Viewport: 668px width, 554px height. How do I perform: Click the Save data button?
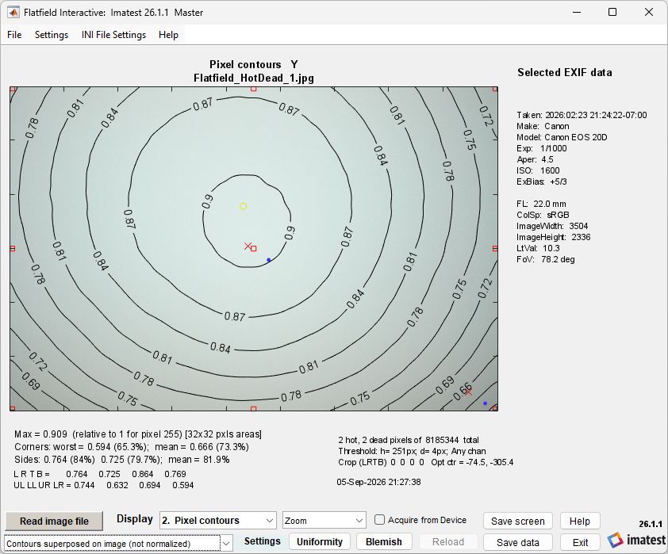coord(517,542)
